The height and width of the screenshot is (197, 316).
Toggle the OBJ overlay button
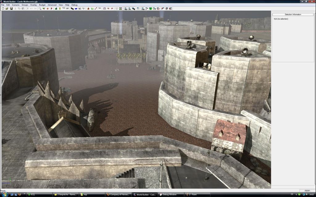[x=126, y=9]
